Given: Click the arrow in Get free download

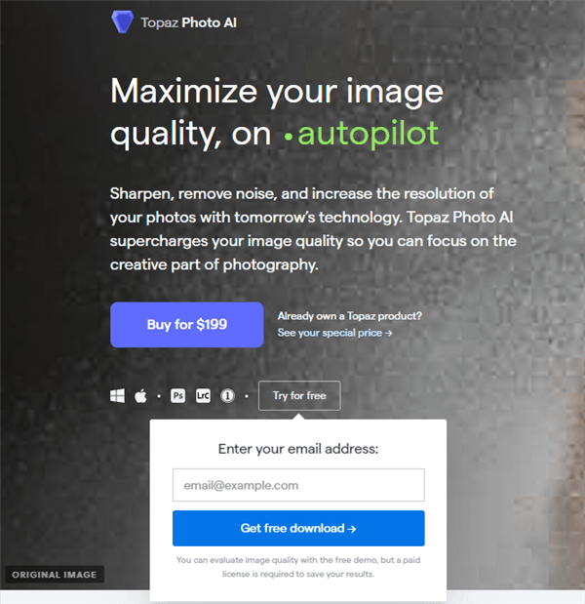Looking at the screenshot, I should click(351, 529).
